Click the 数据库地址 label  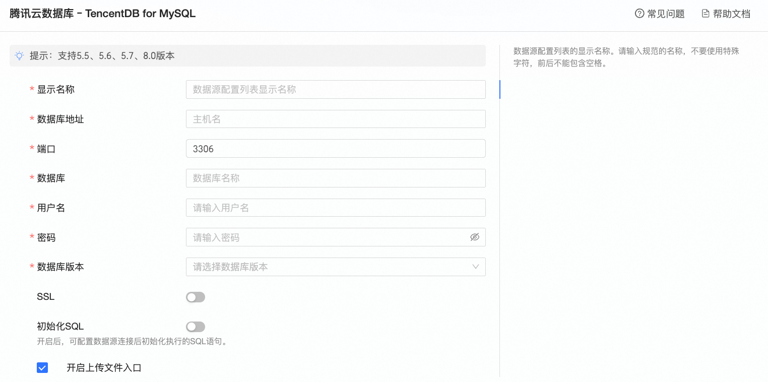60,119
